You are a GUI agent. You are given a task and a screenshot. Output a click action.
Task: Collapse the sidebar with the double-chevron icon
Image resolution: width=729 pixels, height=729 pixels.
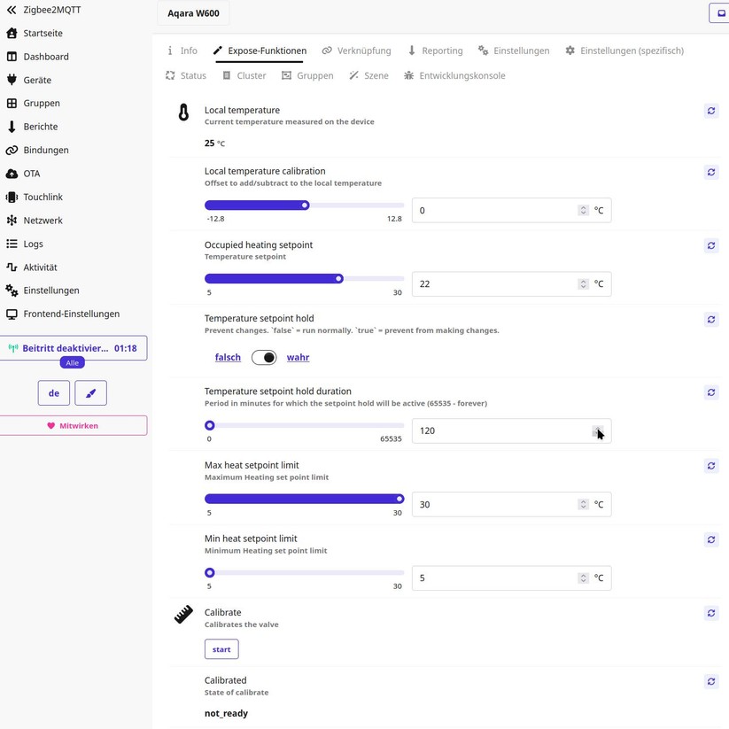(x=12, y=10)
